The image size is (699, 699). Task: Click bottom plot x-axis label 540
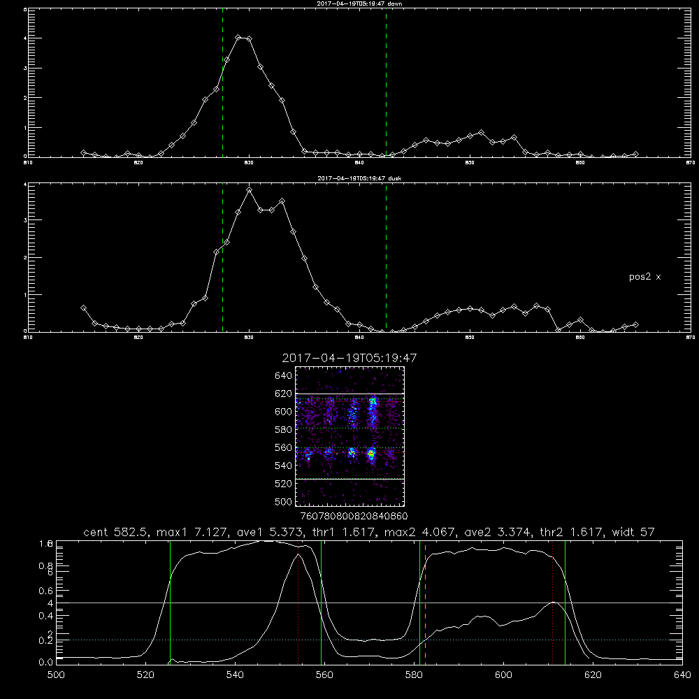[235, 675]
